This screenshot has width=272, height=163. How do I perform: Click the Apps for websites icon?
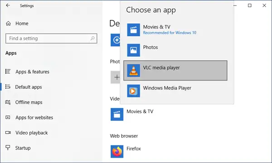pyautogui.click(x=8, y=117)
